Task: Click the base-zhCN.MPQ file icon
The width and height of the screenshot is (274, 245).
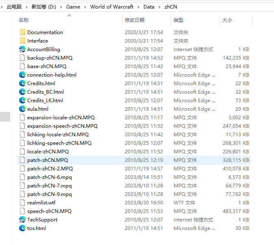Action: click(x=22, y=66)
